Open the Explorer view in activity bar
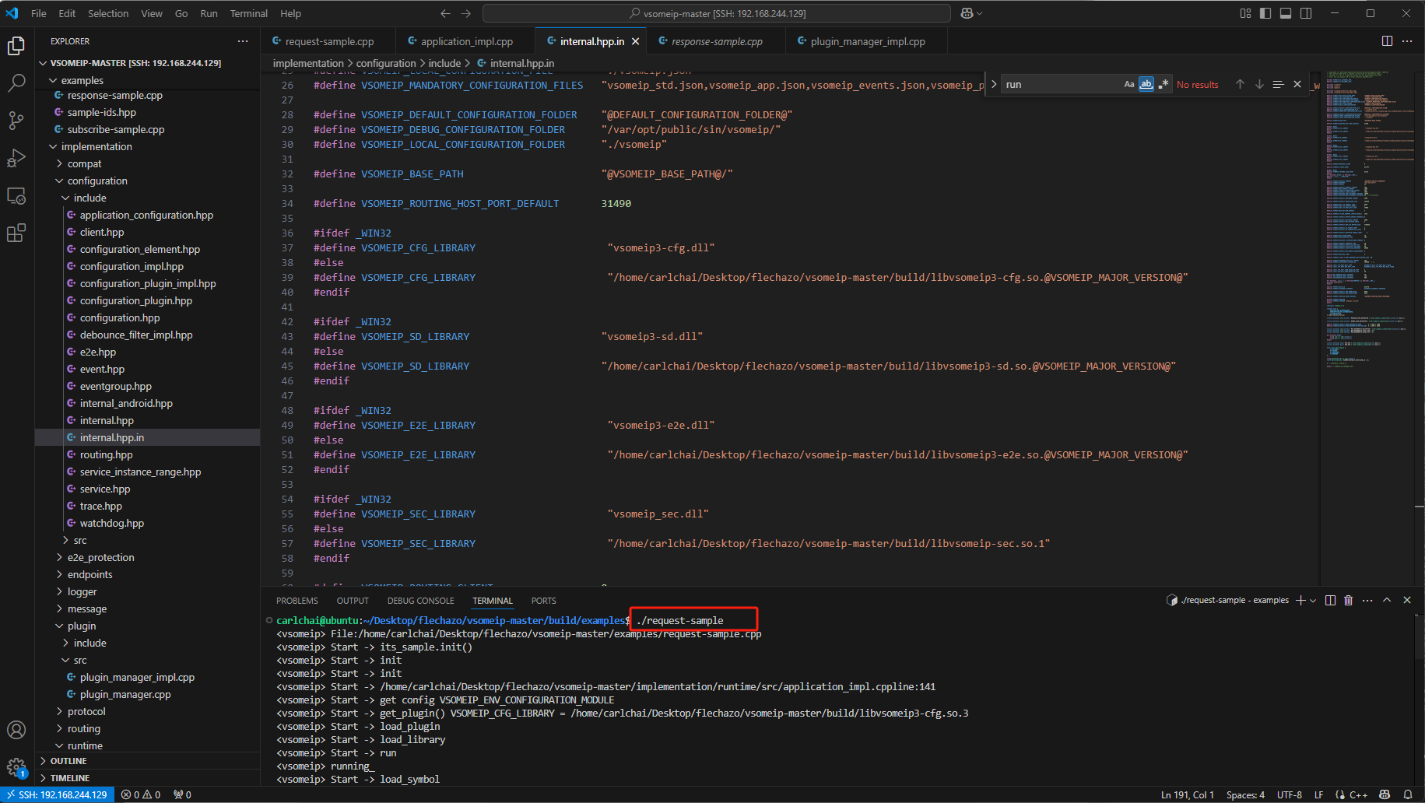Image resolution: width=1425 pixels, height=803 pixels. (16, 46)
